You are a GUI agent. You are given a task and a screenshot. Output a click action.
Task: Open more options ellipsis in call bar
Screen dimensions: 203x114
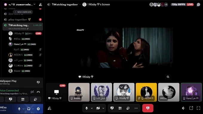click(x=136, y=108)
